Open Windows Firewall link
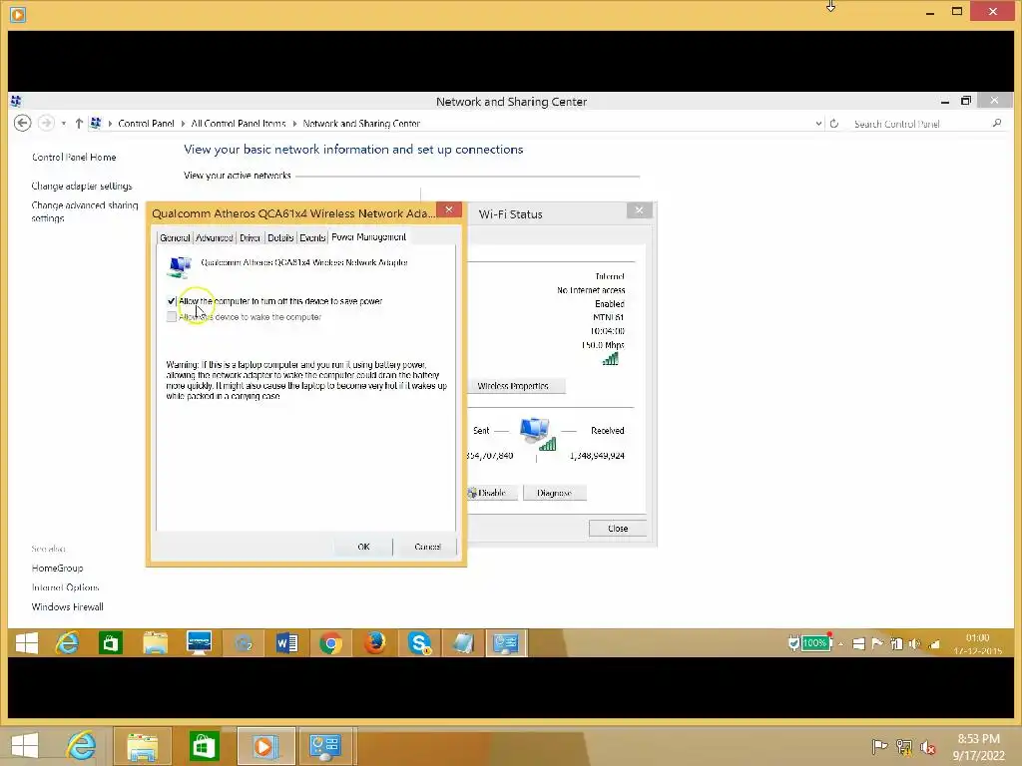This screenshot has height=766, width=1022. point(68,607)
